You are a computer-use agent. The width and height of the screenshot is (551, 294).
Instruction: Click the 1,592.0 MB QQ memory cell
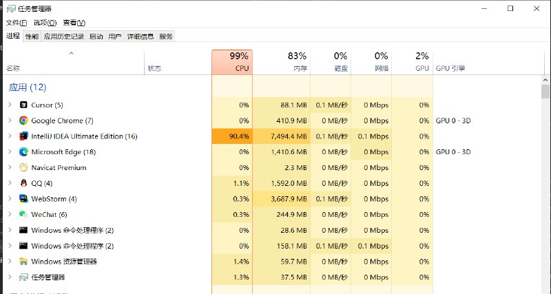(282, 183)
